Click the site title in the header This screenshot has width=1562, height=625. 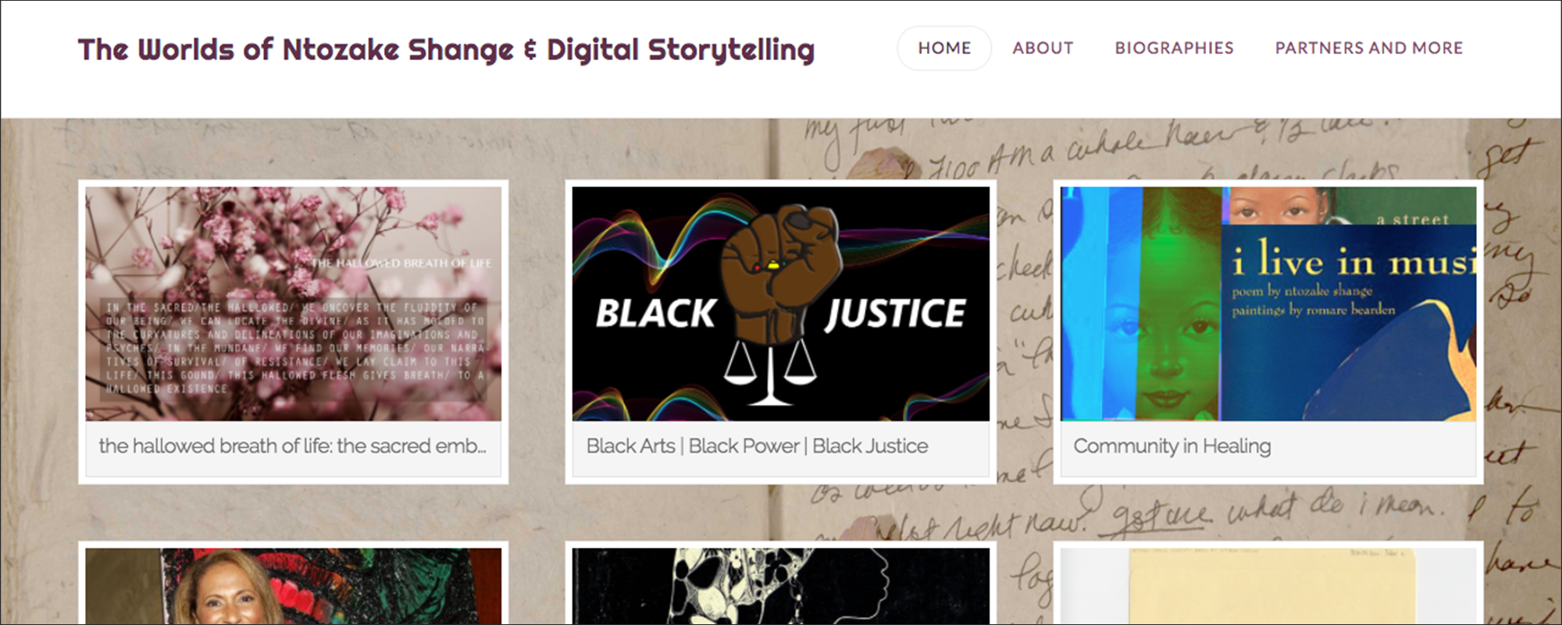[x=446, y=49]
